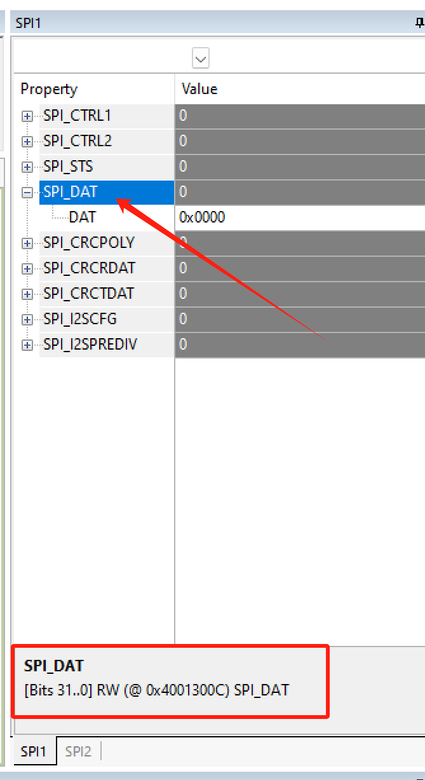Click the SPI_I2SCFG value cell
Viewport: 425px width, 780px height.
pyautogui.click(x=300, y=319)
